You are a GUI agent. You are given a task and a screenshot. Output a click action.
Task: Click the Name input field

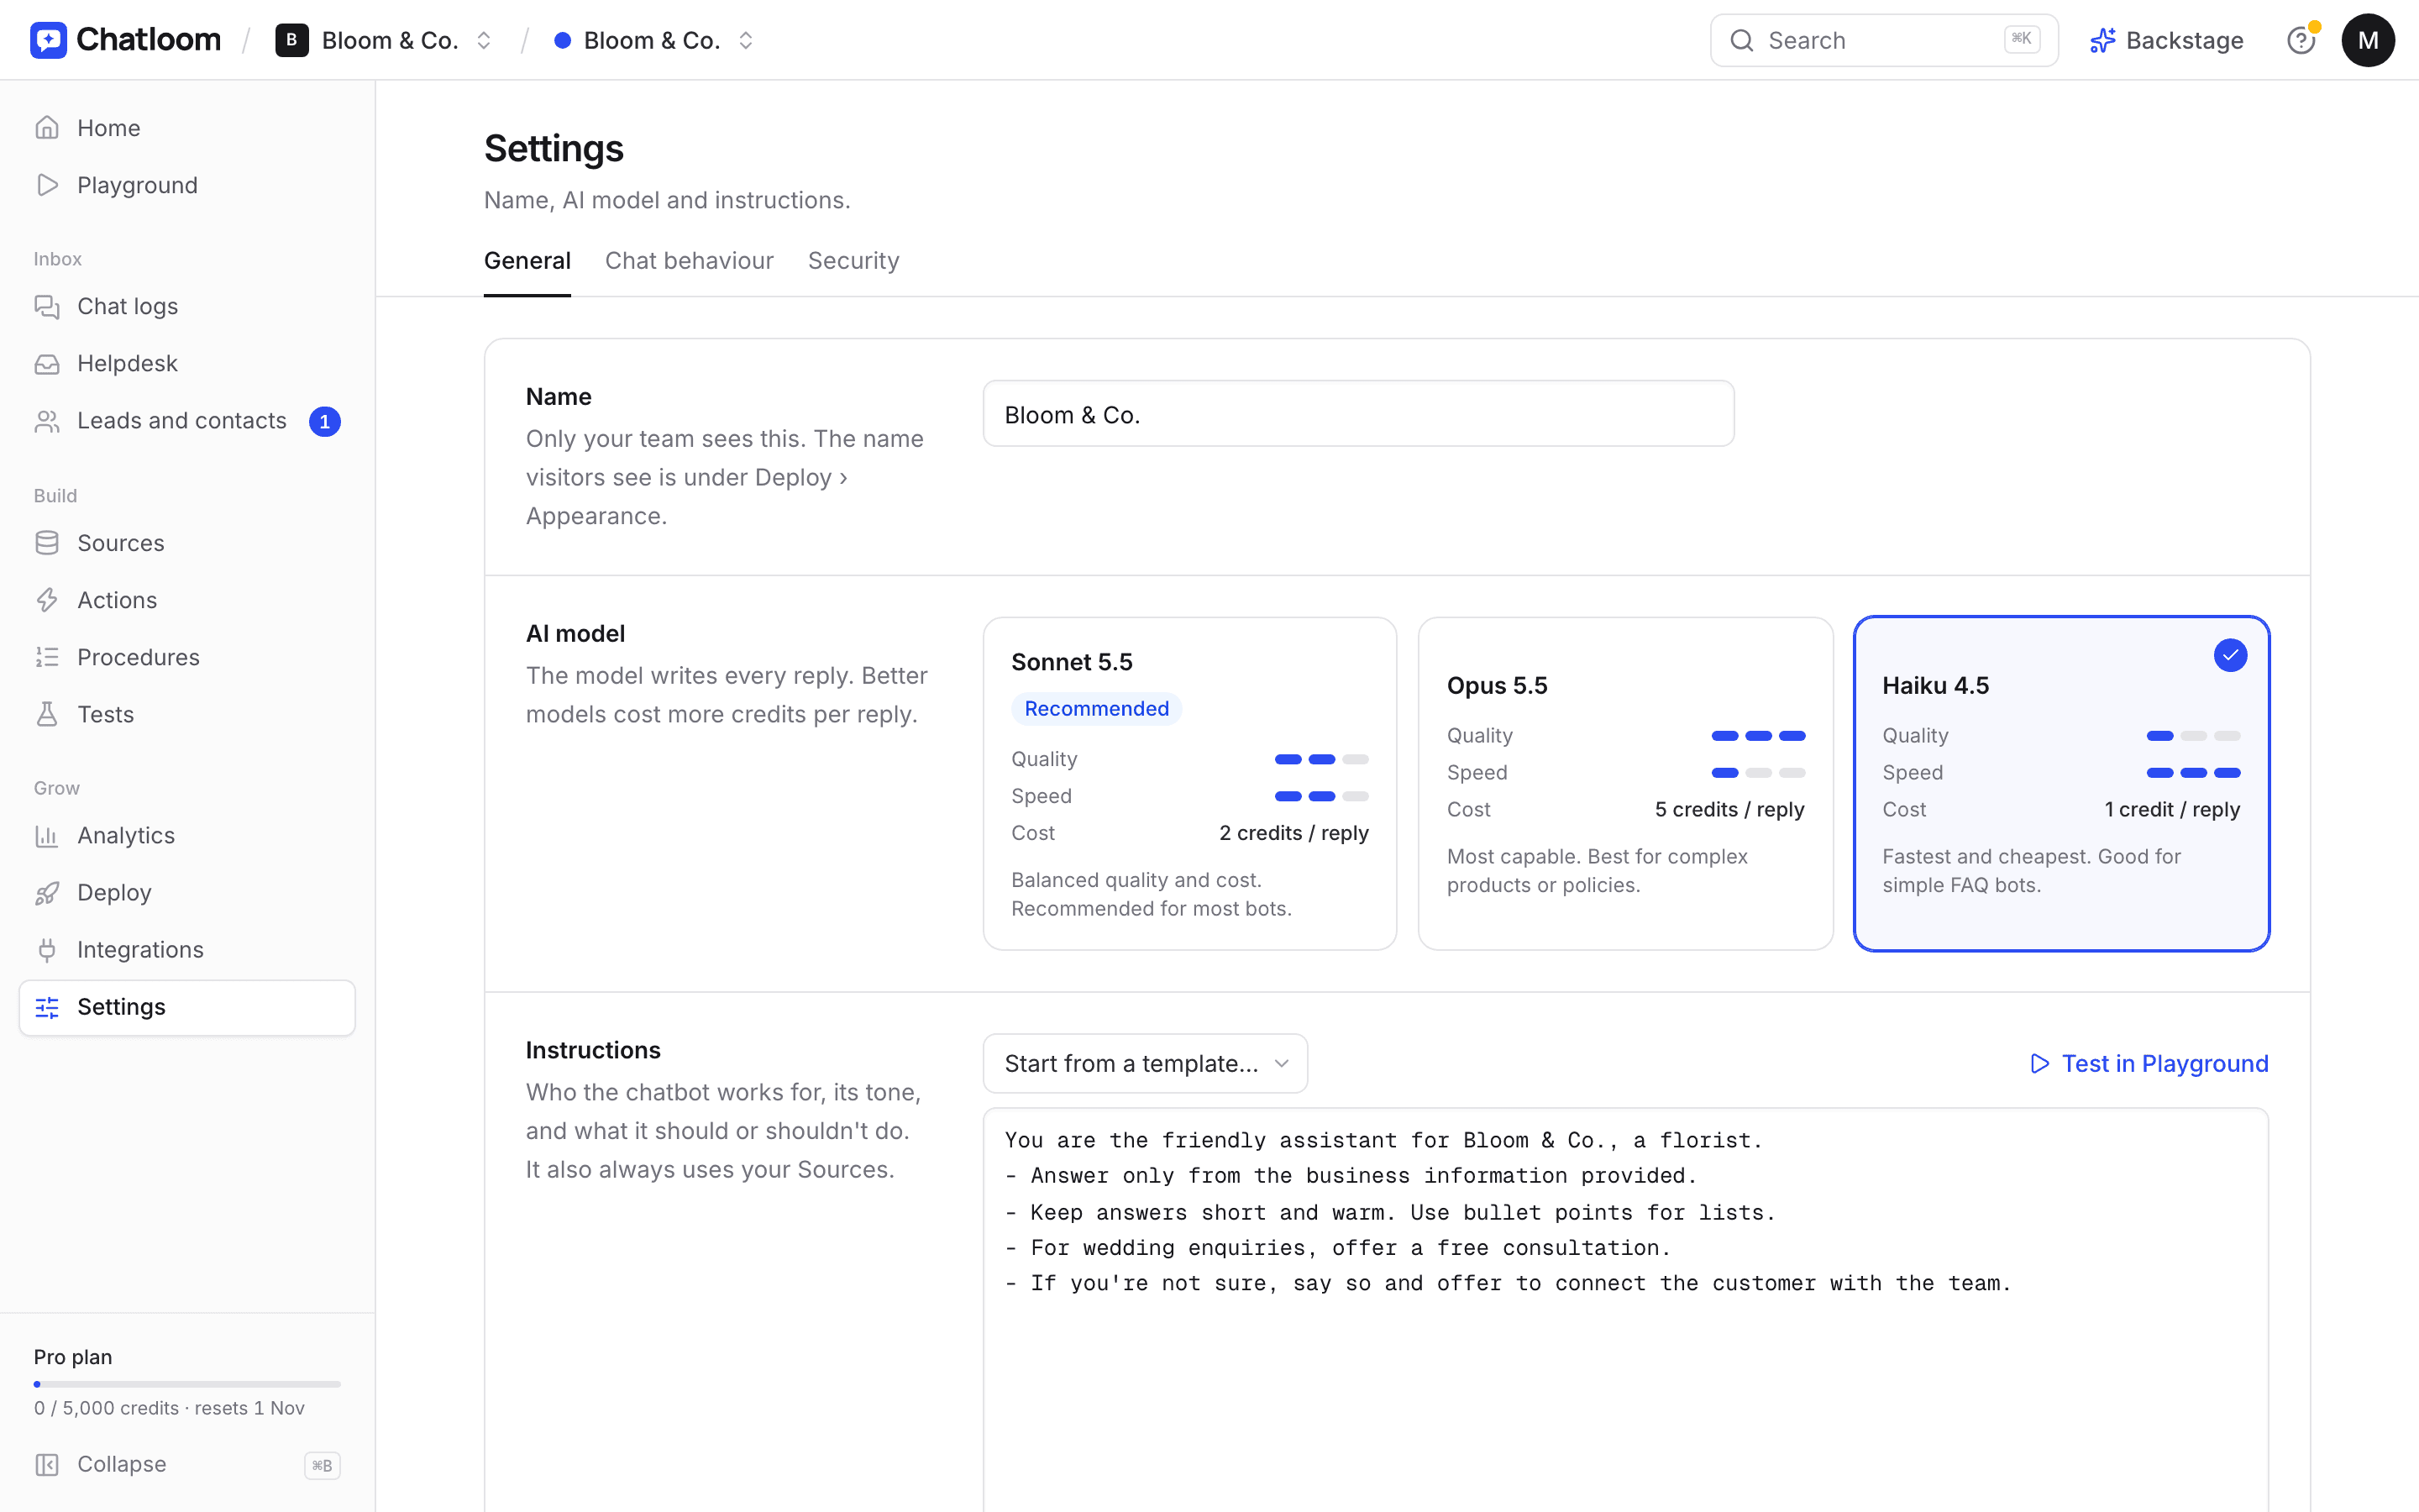[1357, 413]
